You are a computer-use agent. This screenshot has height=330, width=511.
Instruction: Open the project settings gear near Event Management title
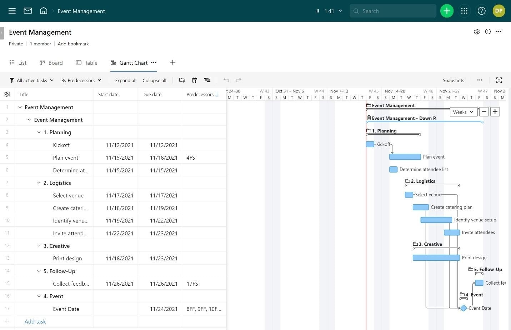477,31
